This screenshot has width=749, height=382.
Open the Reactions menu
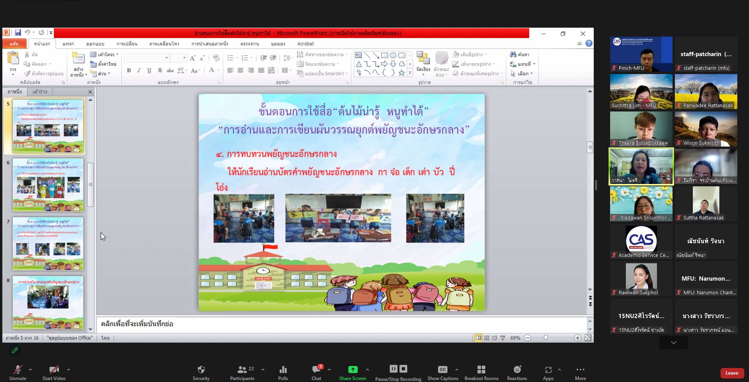517,373
